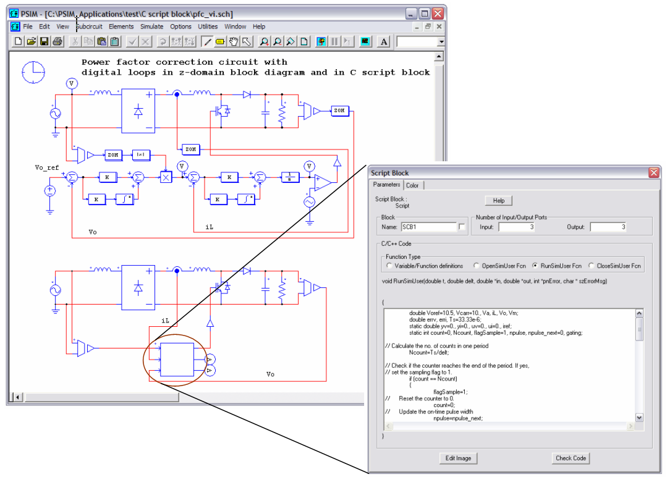This screenshot has width=667, height=477.
Task: Expand the toolbar combo box dropdown
Action: [441, 41]
